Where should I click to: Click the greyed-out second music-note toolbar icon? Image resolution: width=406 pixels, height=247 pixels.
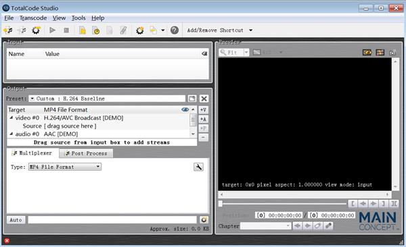[x=22, y=30]
